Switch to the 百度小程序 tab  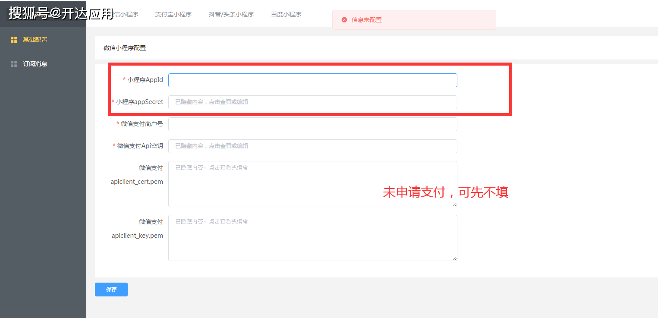tap(286, 14)
